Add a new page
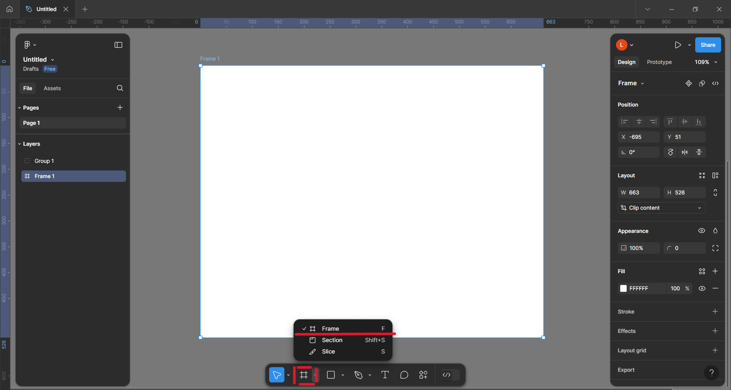The height and width of the screenshot is (390, 731). pyautogui.click(x=120, y=108)
